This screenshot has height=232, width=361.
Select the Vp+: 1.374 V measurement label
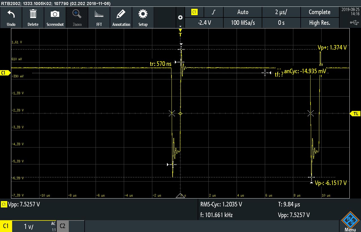332,48
